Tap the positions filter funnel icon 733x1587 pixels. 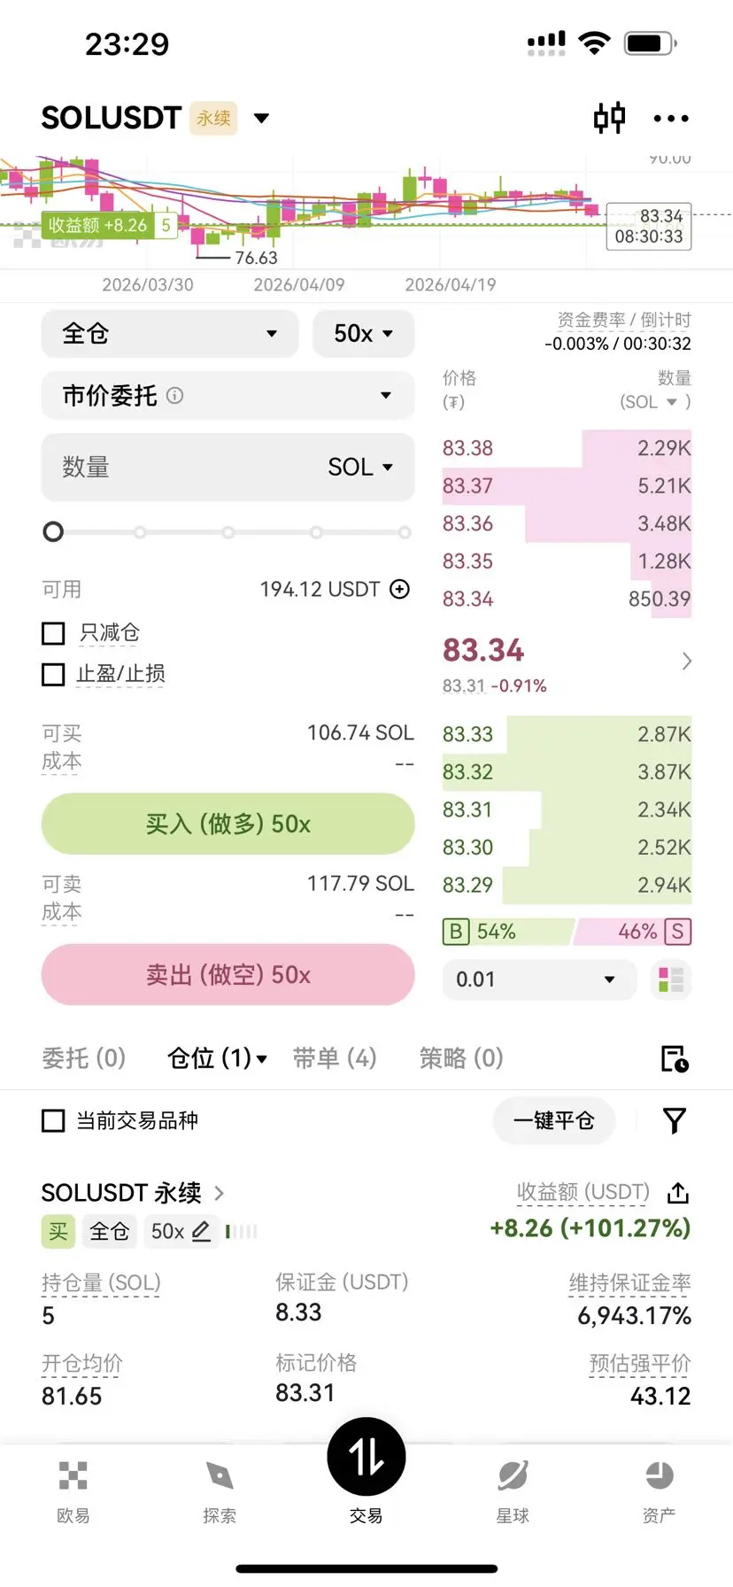pyautogui.click(x=675, y=1120)
